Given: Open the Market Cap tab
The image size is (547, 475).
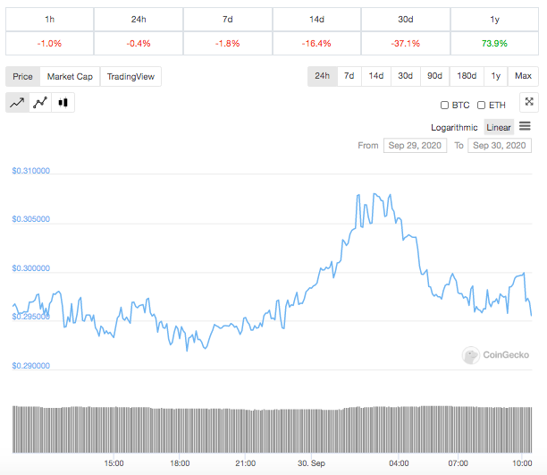Looking at the screenshot, I should click(70, 77).
